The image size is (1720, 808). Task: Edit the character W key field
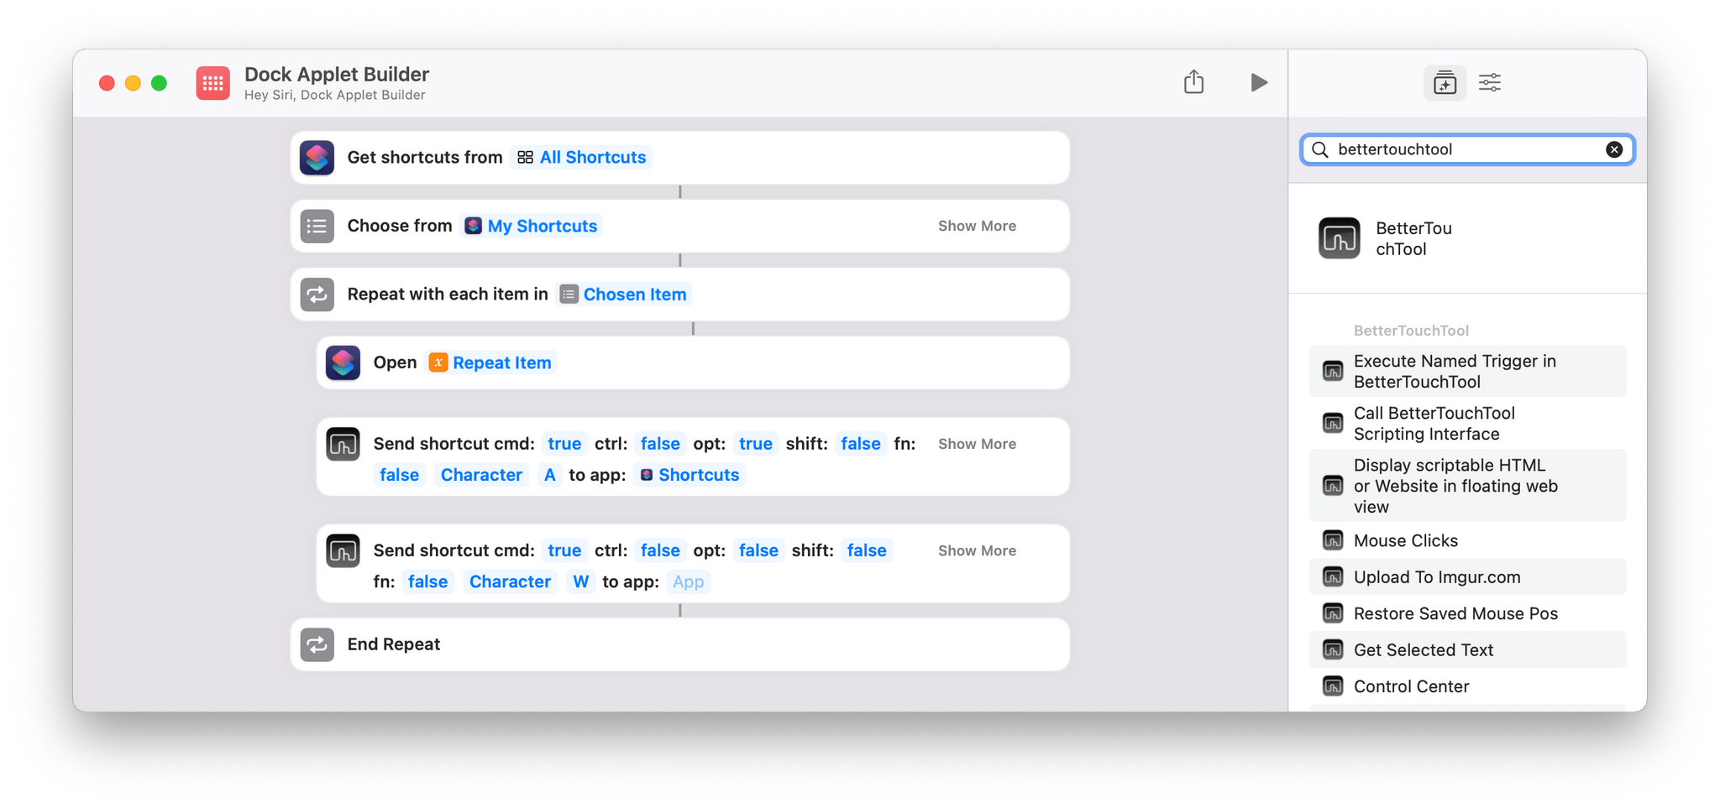pyautogui.click(x=580, y=581)
